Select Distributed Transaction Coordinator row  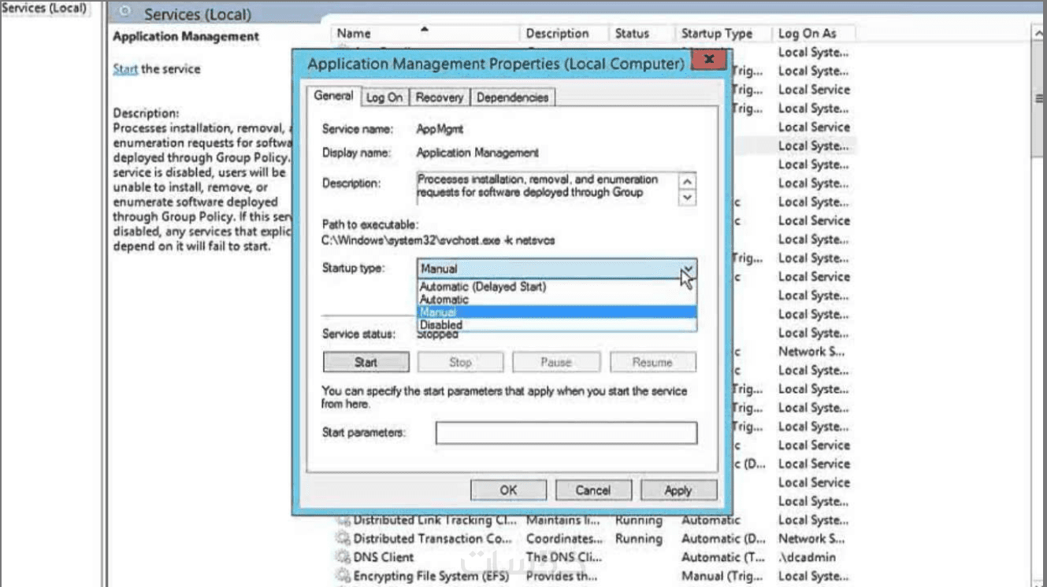pos(595,539)
